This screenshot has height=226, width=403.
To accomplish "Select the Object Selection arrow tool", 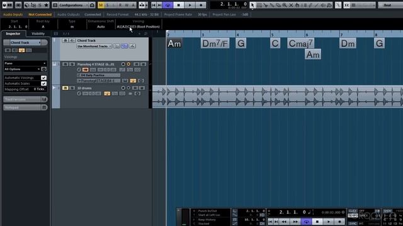I will point(253,5).
